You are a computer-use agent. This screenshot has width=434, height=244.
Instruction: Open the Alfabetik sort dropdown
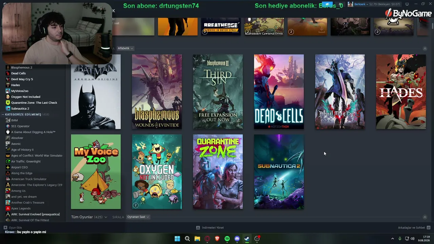pos(125,48)
